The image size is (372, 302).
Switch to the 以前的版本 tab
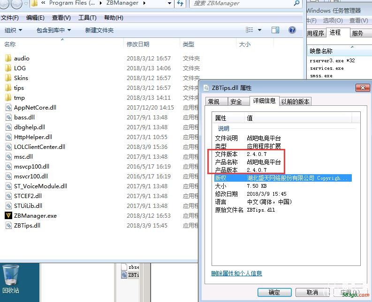point(295,102)
